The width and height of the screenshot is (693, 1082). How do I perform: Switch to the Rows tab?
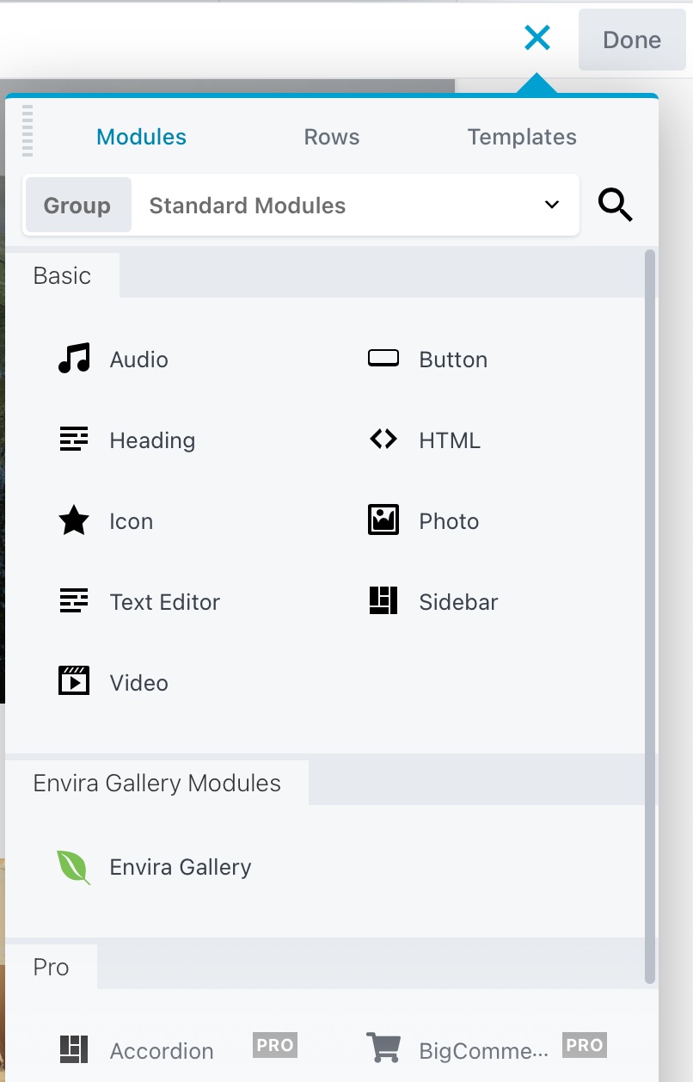(331, 136)
